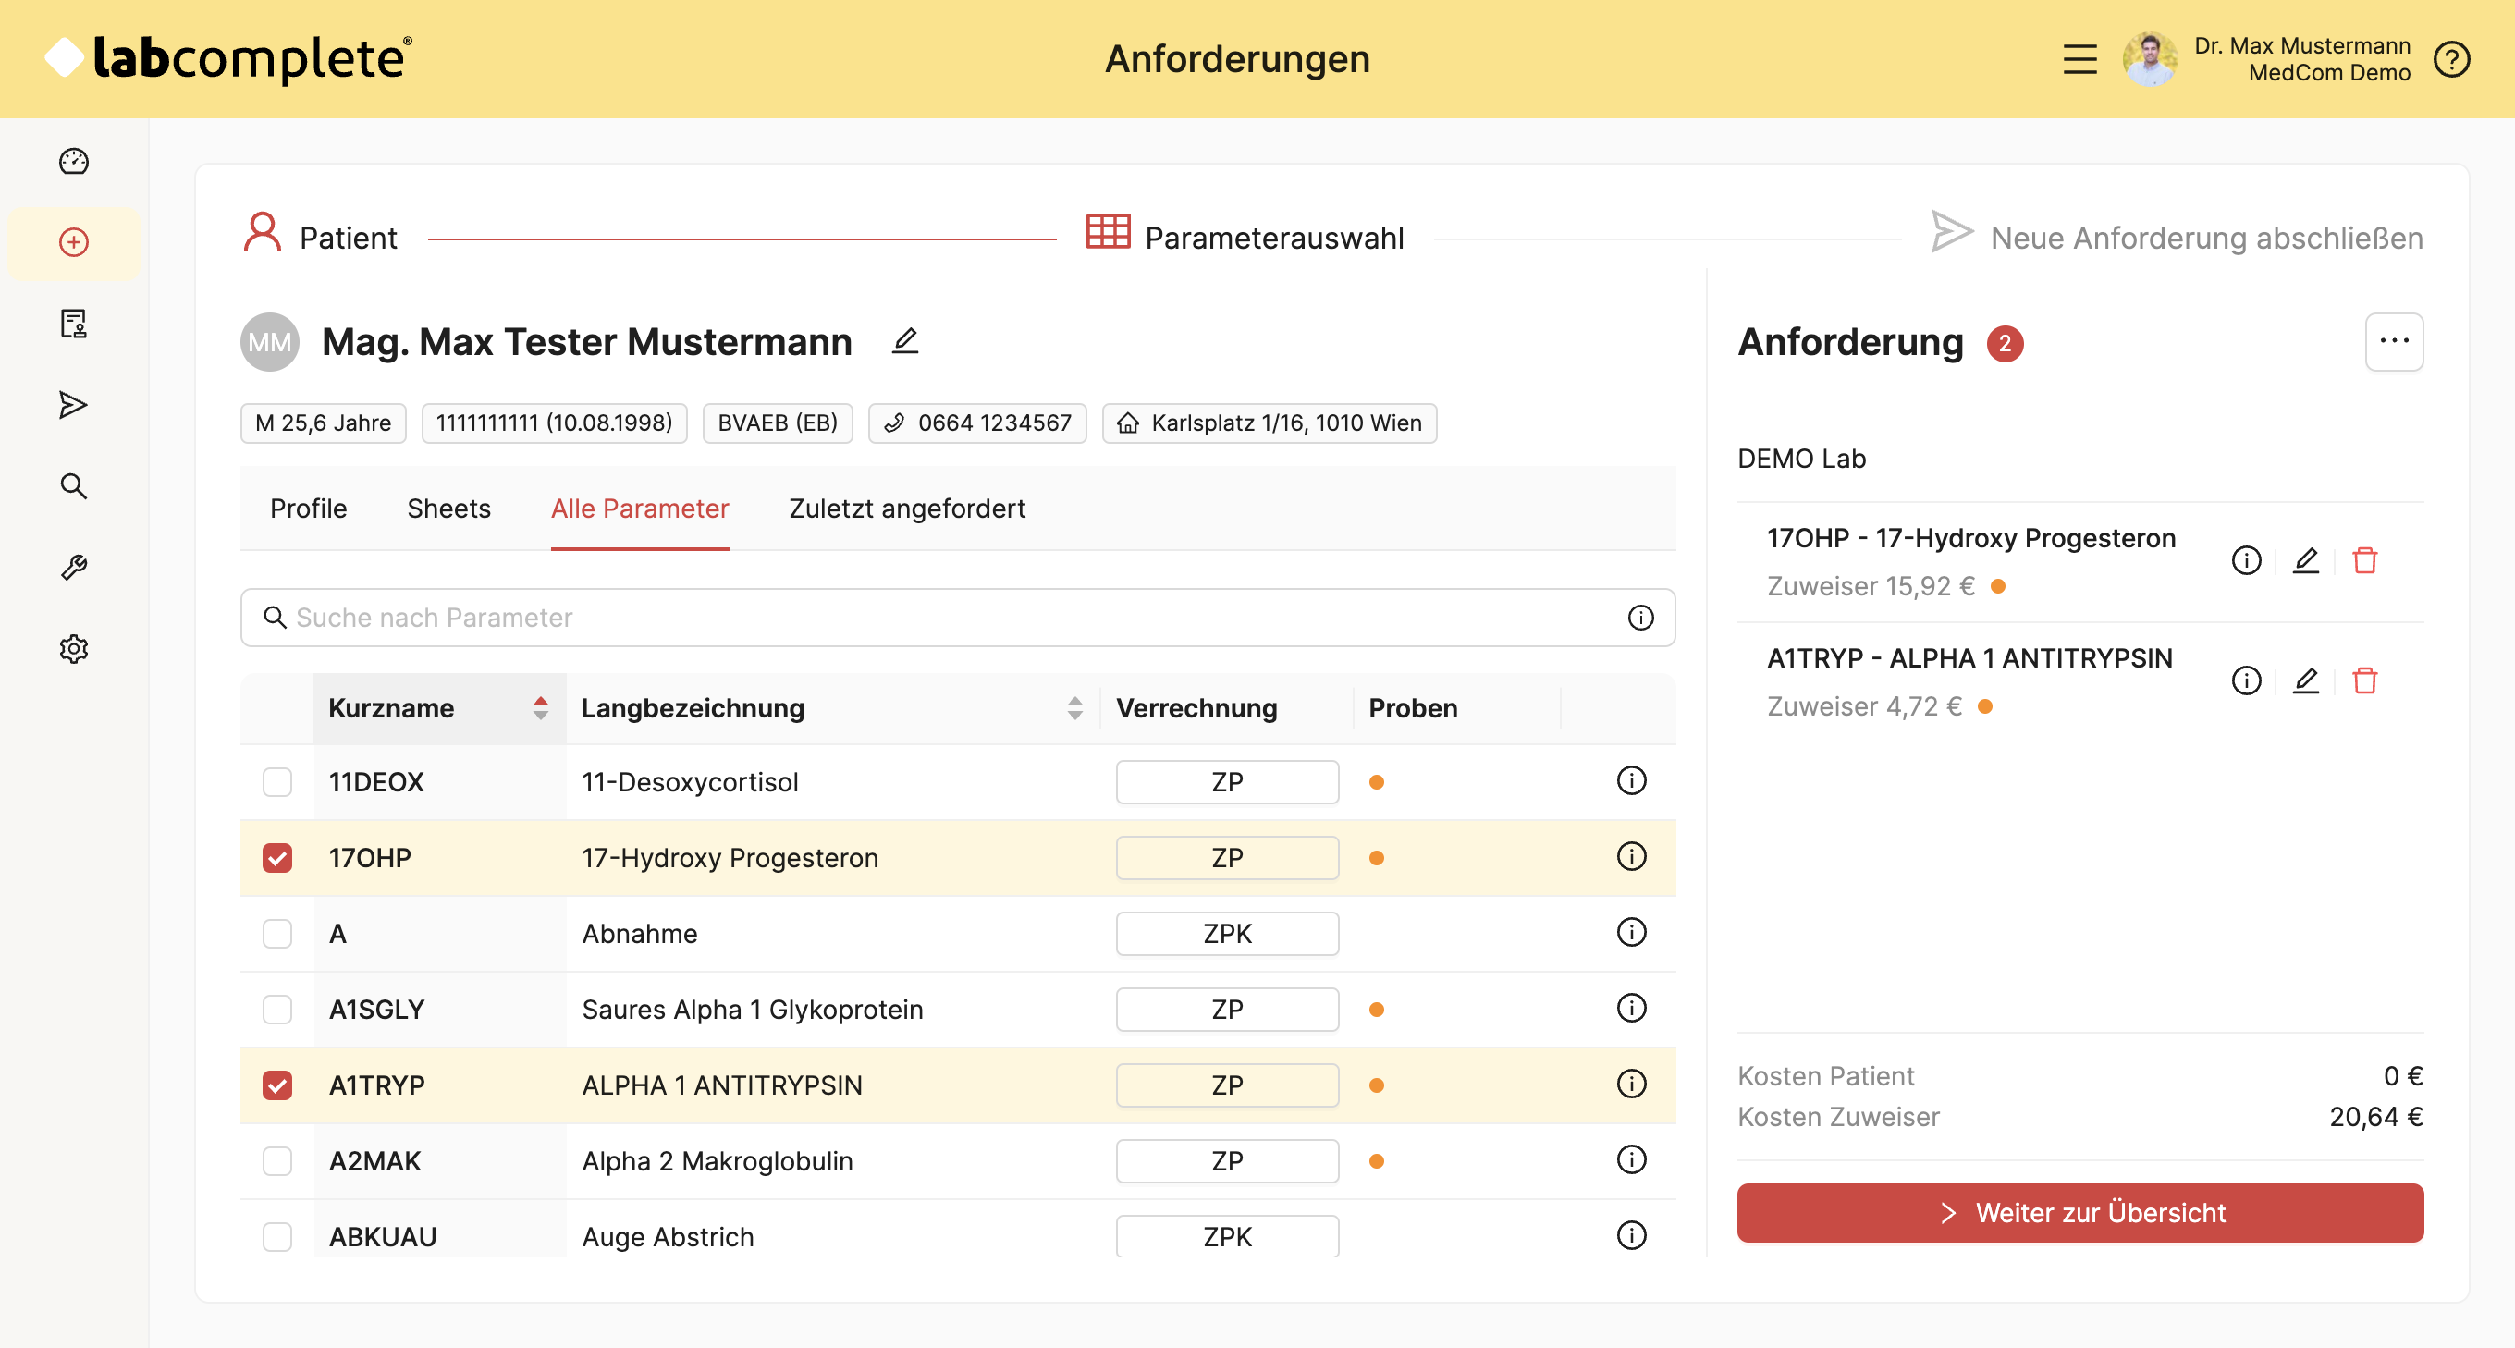The width and height of the screenshot is (2515, 1348).
Task: Click the Suche nach Parameter search field
Action: pos(683,617)
